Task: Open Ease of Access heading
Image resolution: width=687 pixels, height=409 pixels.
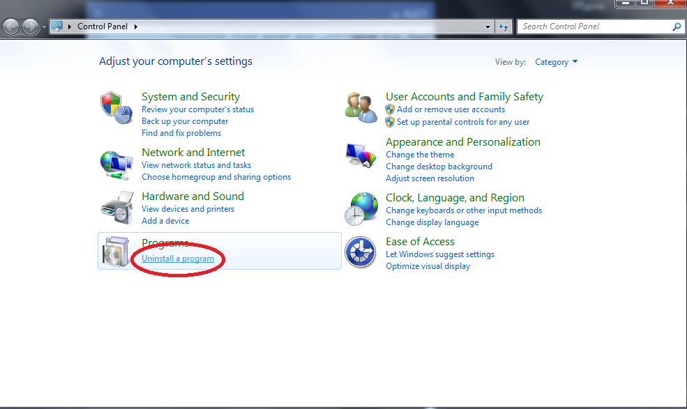Action: pos(420,242)
